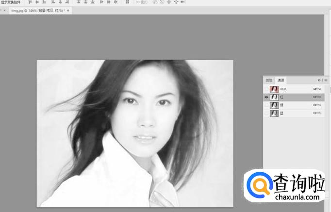Viewport: 331px width, 212px height.
Task: Select the 绿 channel name
Action: [x=281, y=105]
